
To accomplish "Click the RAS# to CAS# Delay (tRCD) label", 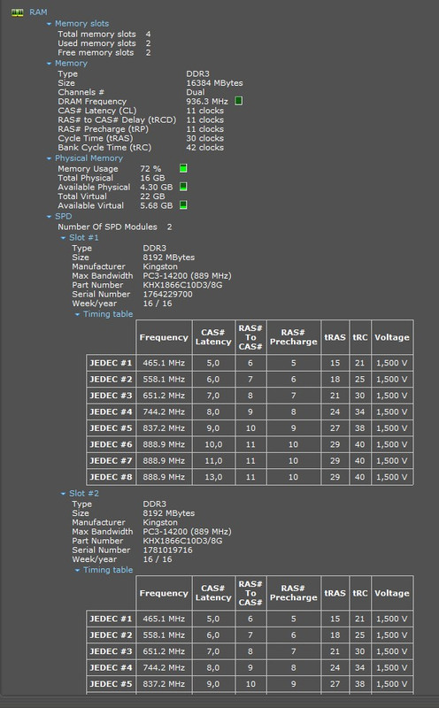I will pyautogui.click(x=117, y=120).
